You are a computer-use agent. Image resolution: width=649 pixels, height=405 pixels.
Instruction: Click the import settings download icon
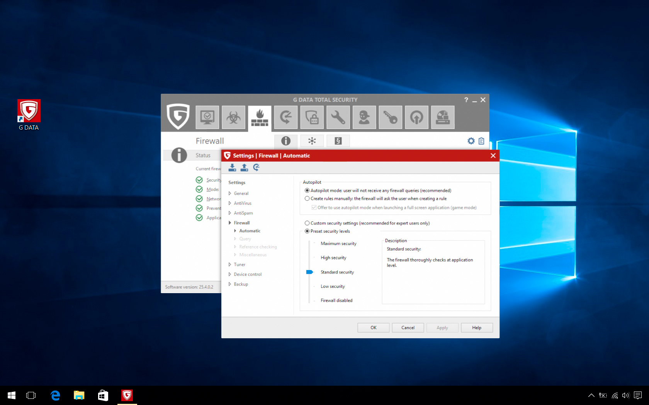[232, 167]
